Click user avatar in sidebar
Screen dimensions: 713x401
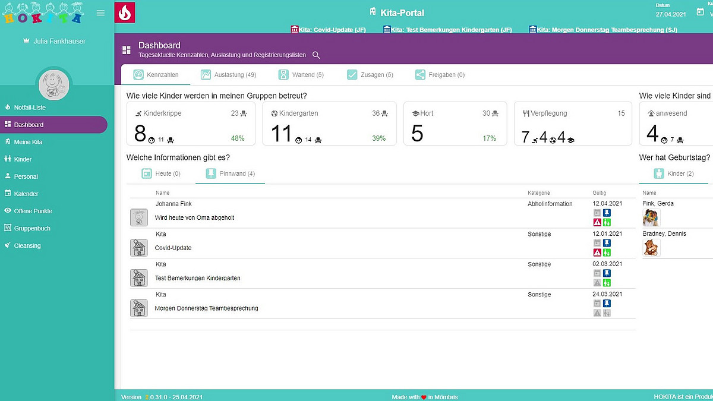click(54, 85)
